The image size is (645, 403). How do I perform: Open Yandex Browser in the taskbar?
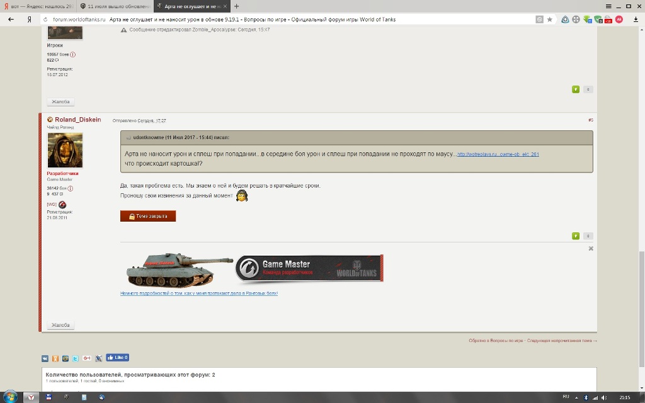[x=31, y=397]
